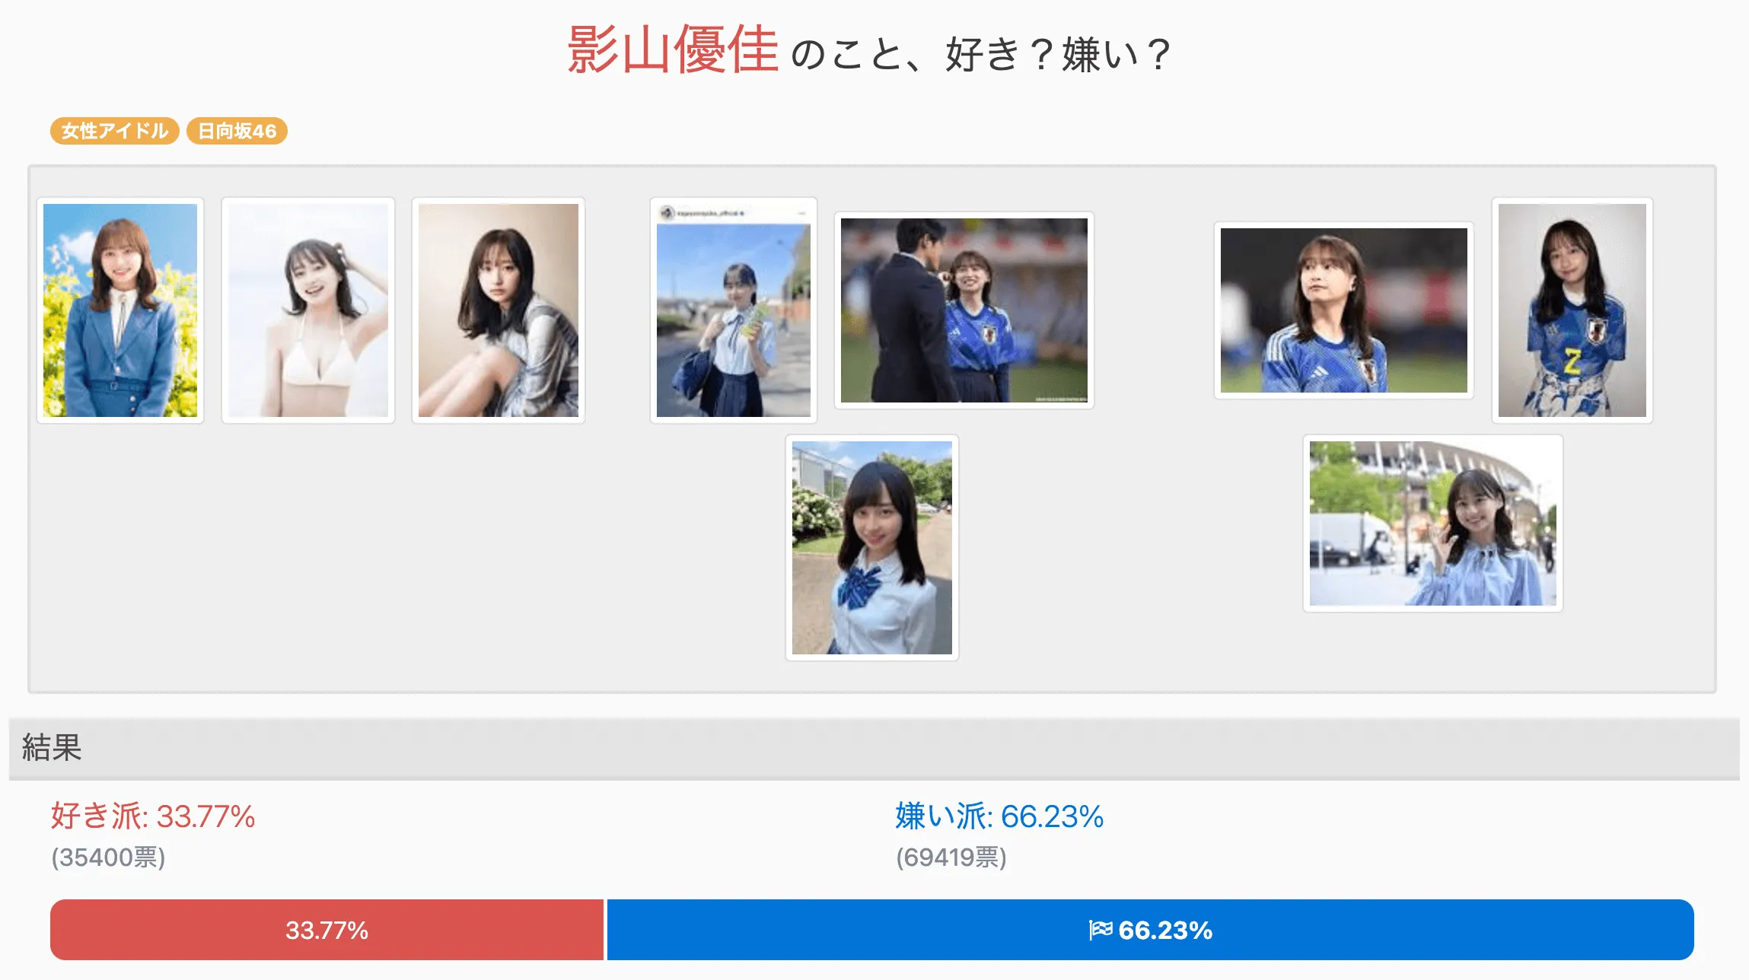Click the red 33.77% vote bar
The width and height of the screenshot is (1749, 980).
click(327, 930)
